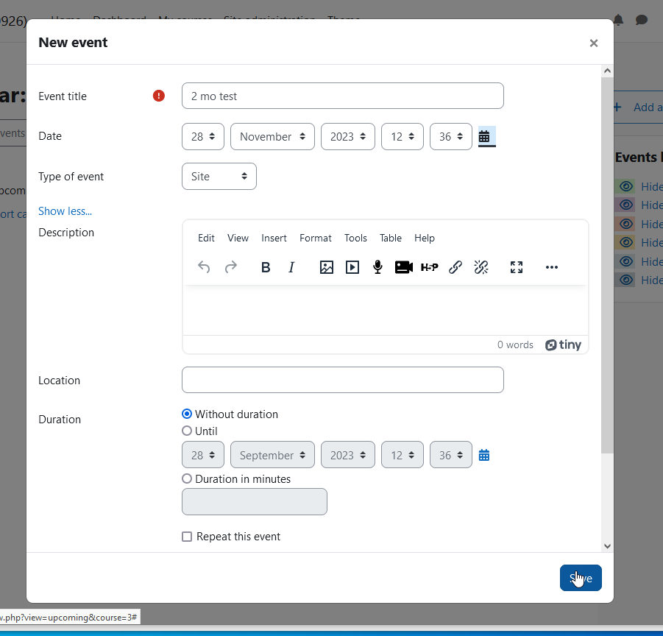Viewport: 663px width, 636px height.
Task: Open the November month dropdown
Action: tap(272, 137)
